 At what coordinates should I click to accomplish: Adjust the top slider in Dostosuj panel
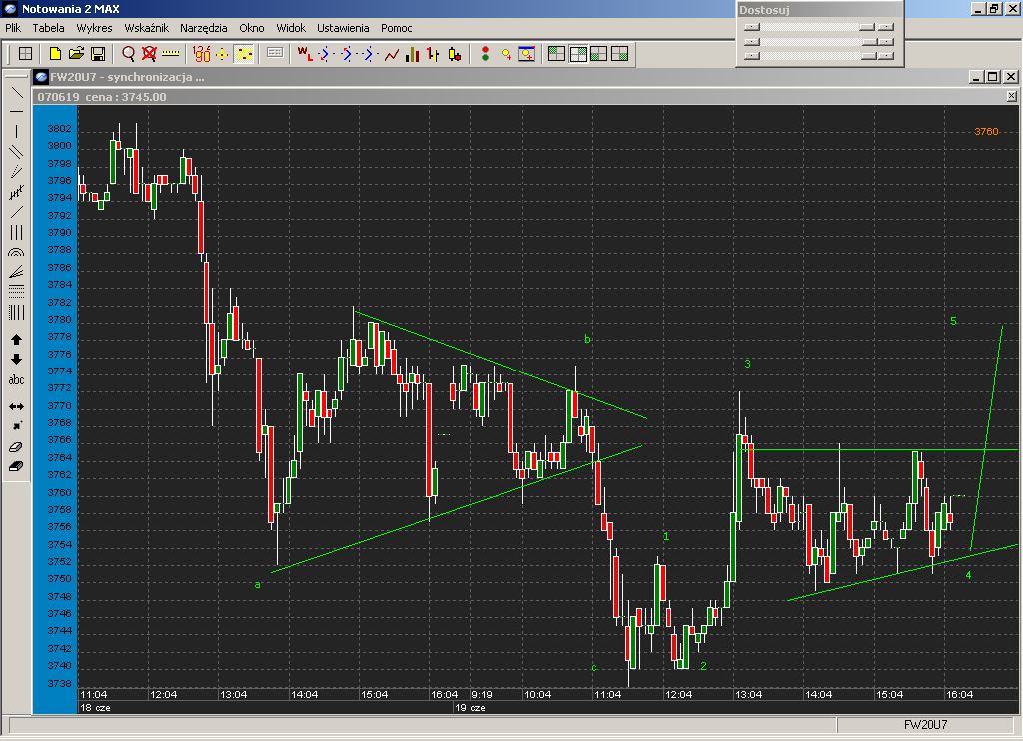point(819,27)
